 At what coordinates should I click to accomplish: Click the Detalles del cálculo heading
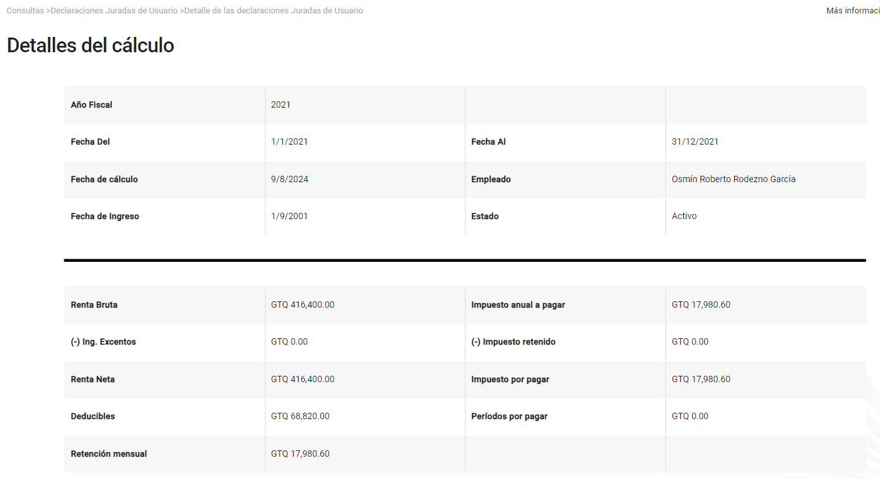(x=90, y=45)
